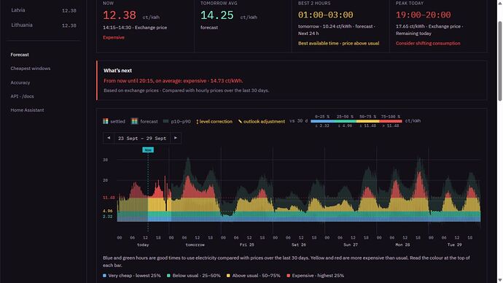Click 'Consider shifting consumption' text

point(428,43)
